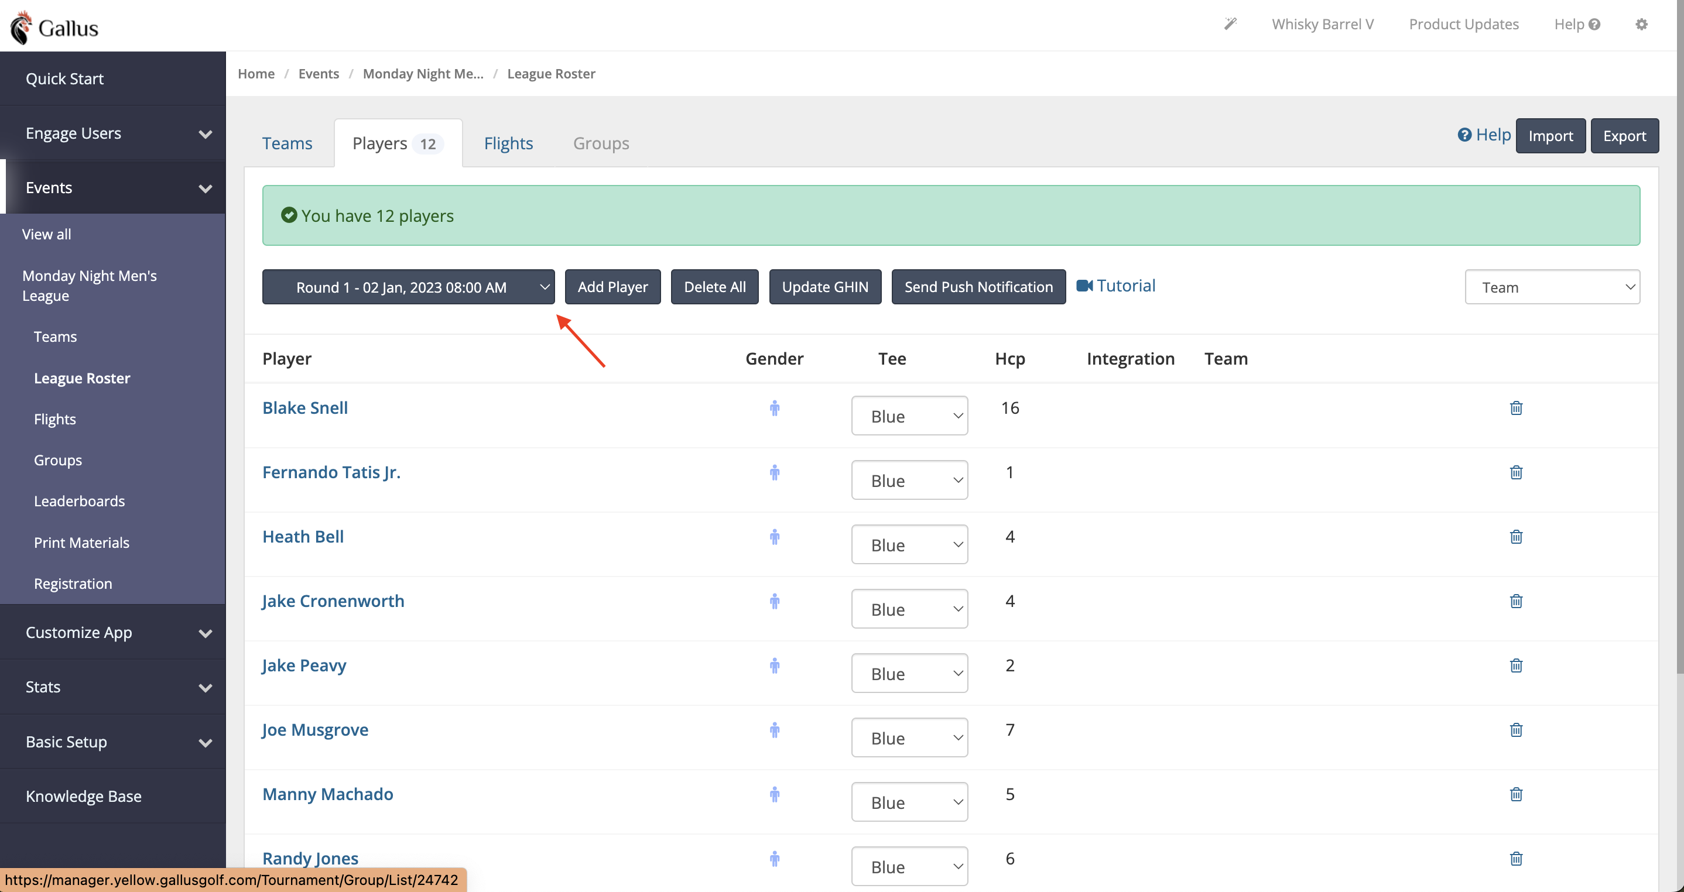Screen dimensions: 1684x892
Task: Change Manny Machado's tee dropdown
Action: (909, 802)
